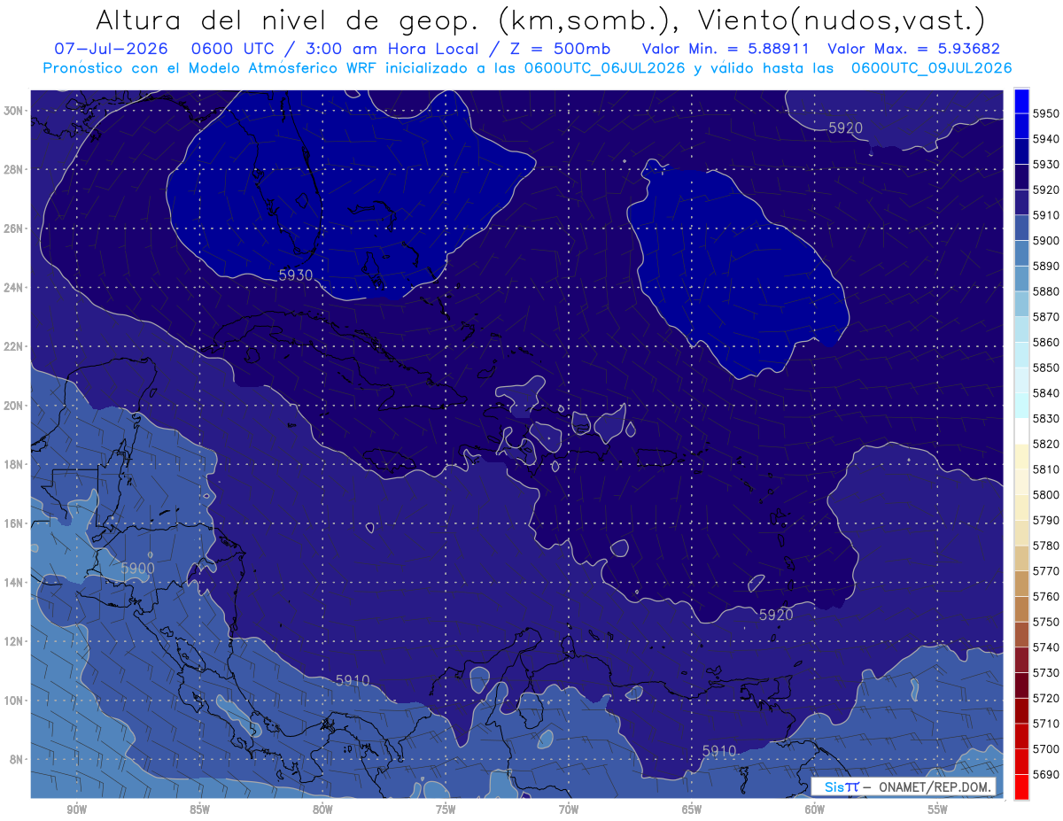Click the 8N latitude label
The image size is (1063, 821).
coord(15,760)
